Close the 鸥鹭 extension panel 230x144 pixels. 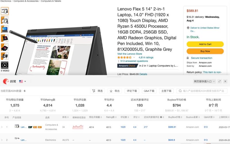click(225, 81)
